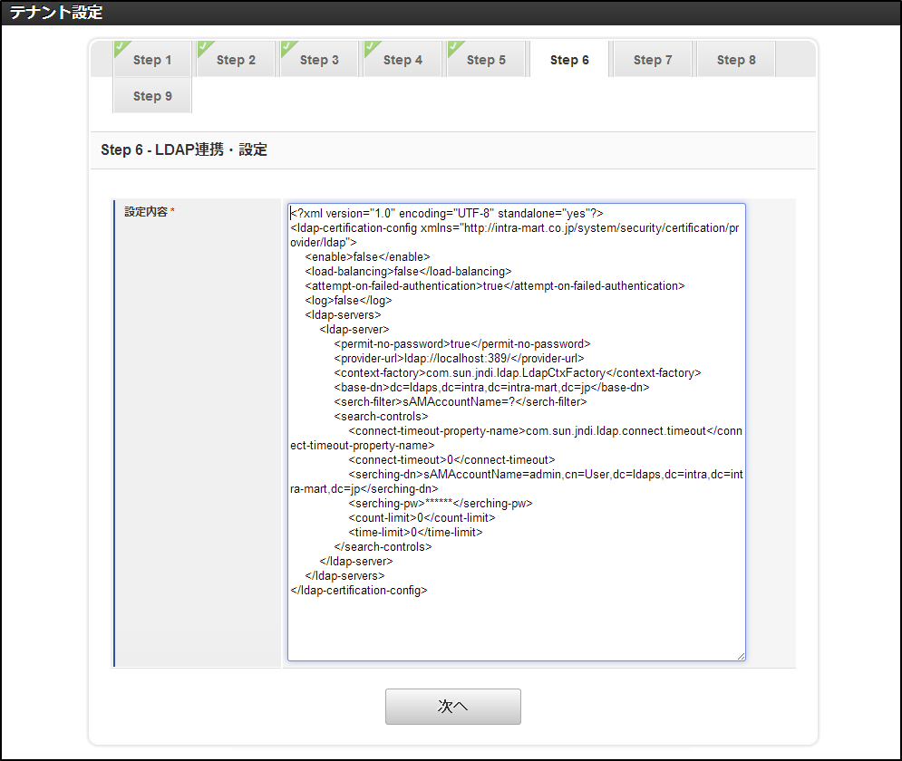This screenshot has height=761, width=902.
Task: Go to the Step 4 tab
Action: [403, 60]
